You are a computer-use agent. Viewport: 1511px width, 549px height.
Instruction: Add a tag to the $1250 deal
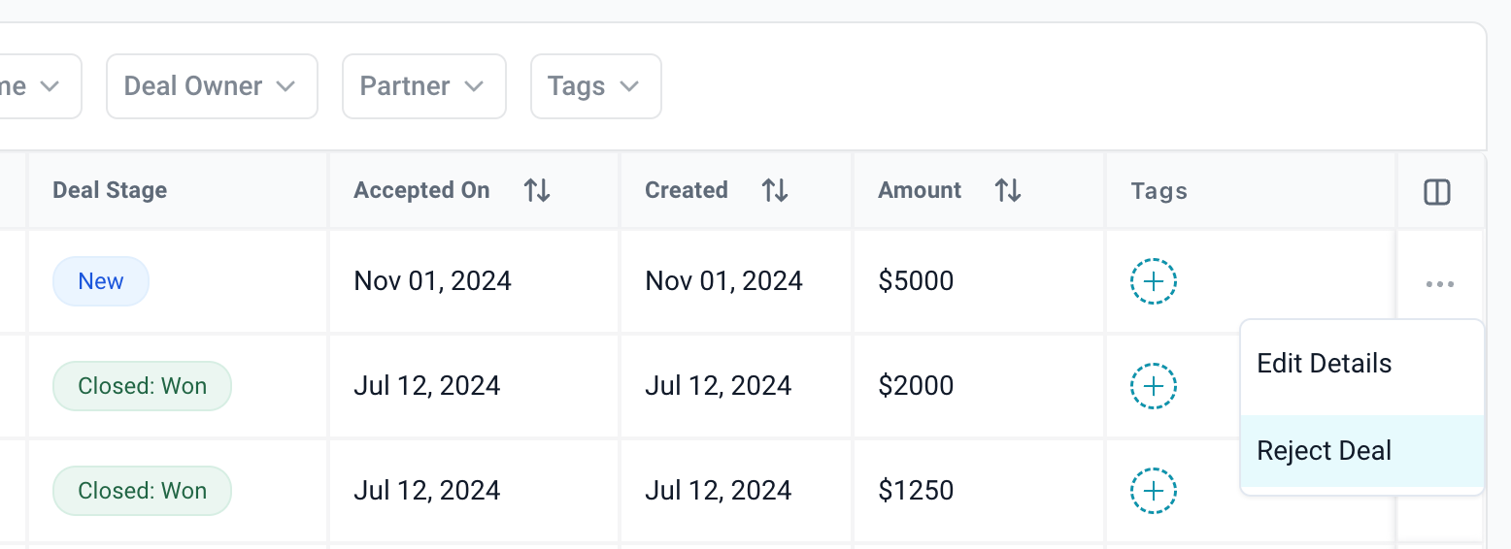pos(1153,491)
